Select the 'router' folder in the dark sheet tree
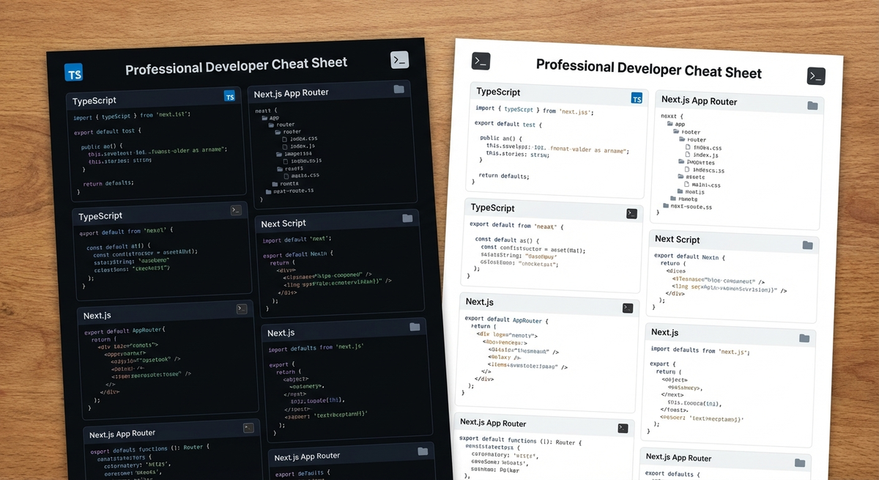 281,125
